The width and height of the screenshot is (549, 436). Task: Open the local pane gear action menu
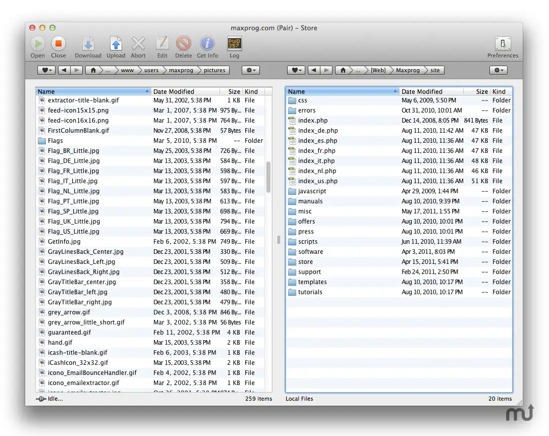click(498, 70)
